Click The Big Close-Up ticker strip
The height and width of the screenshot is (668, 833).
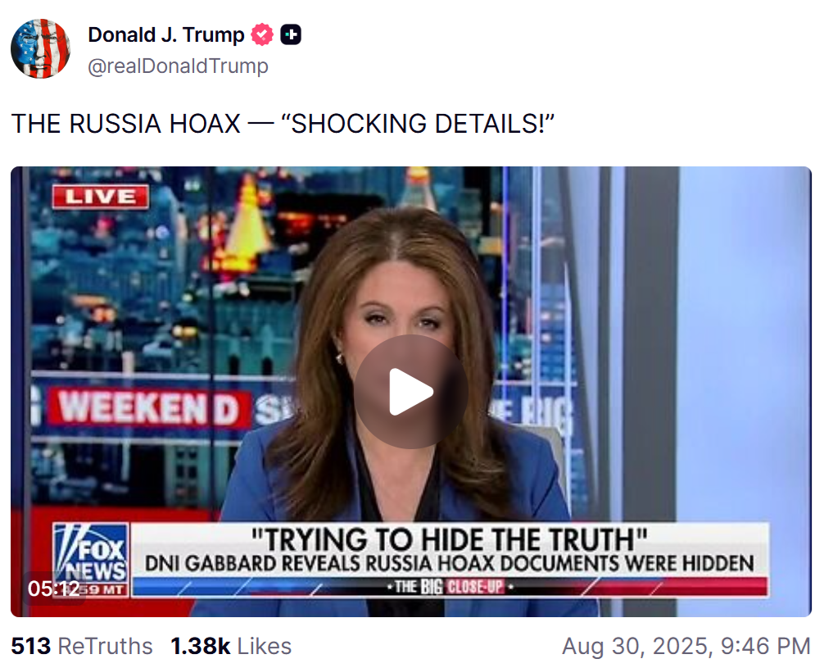click(450, 587)
